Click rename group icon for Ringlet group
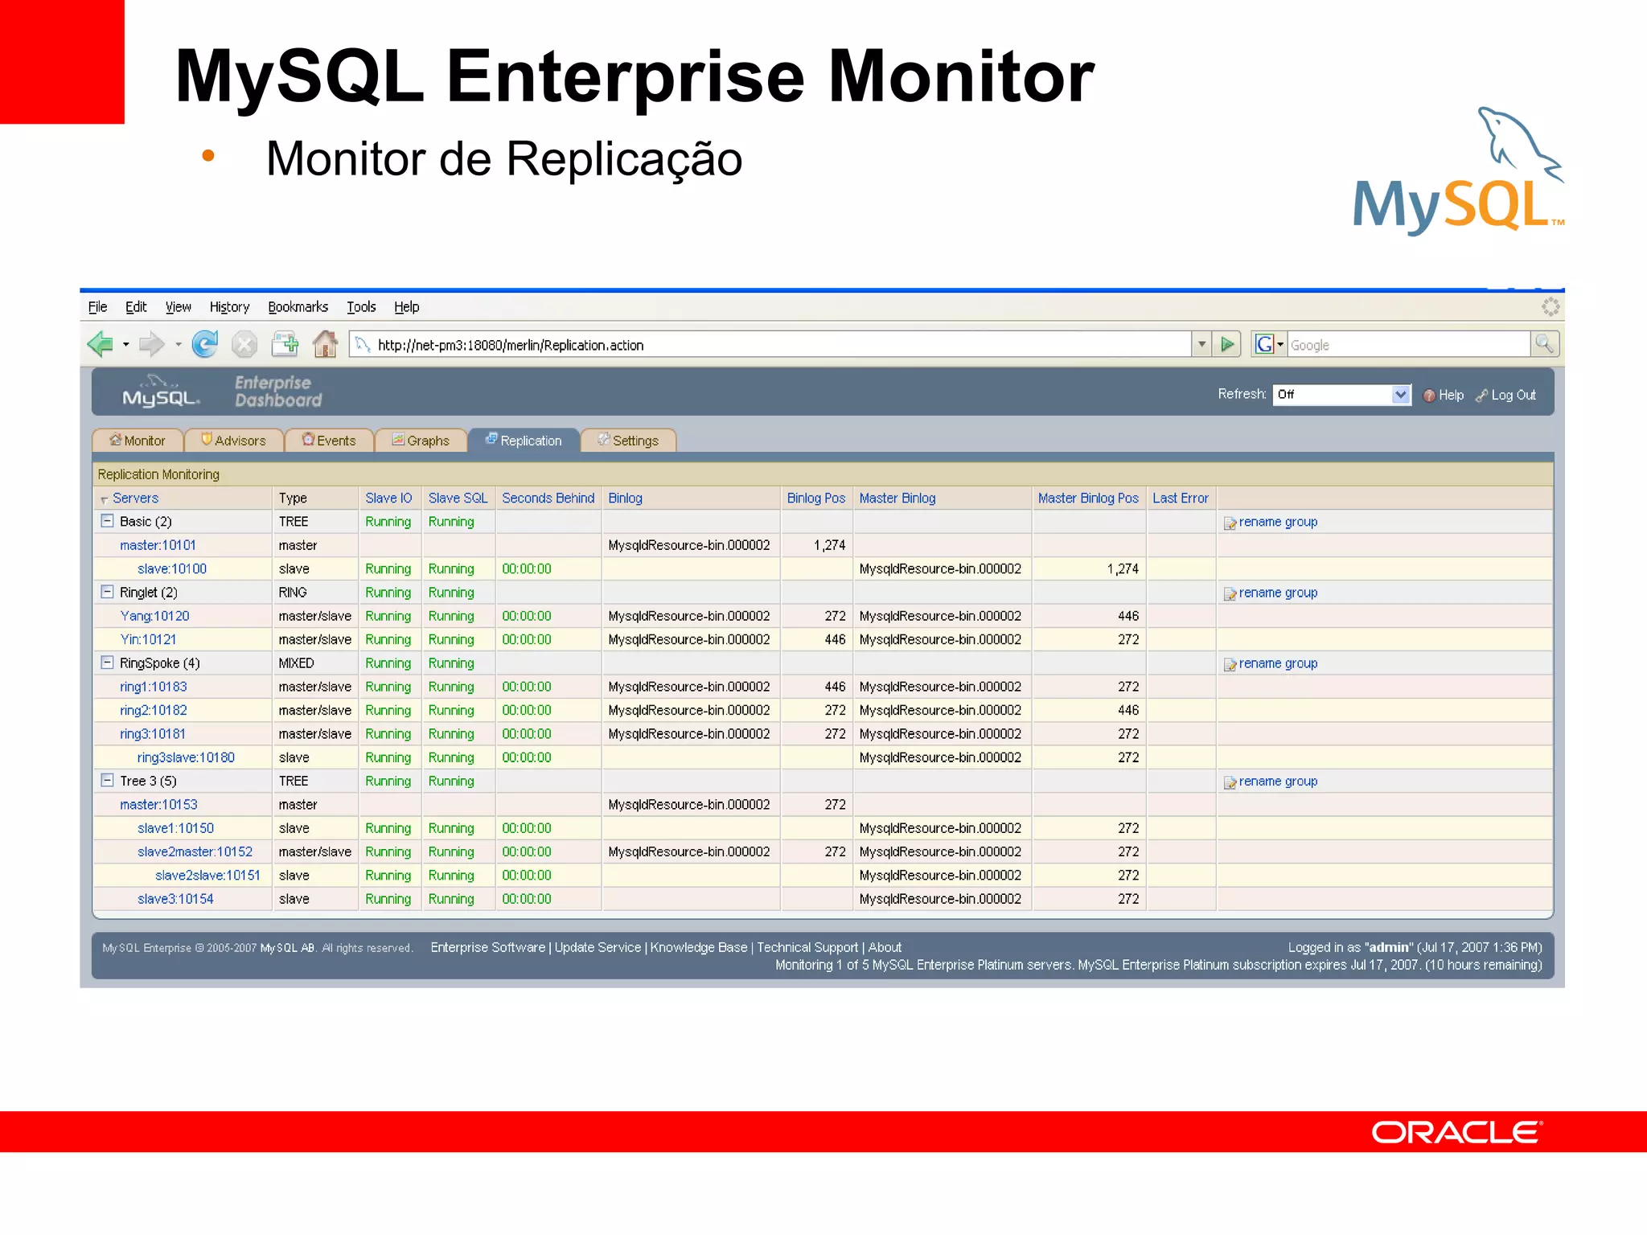This screenshot has width=1647, height=1235. coord(1230,593)
